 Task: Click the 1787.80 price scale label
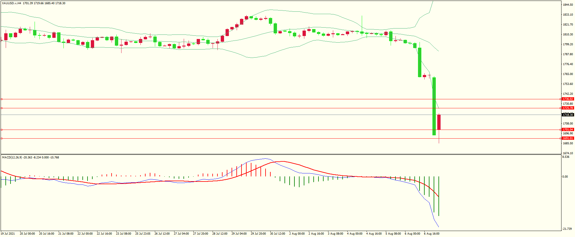pos(568,54)
